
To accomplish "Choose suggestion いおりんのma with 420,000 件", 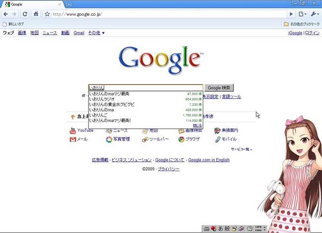I will [x=146, y=110].
